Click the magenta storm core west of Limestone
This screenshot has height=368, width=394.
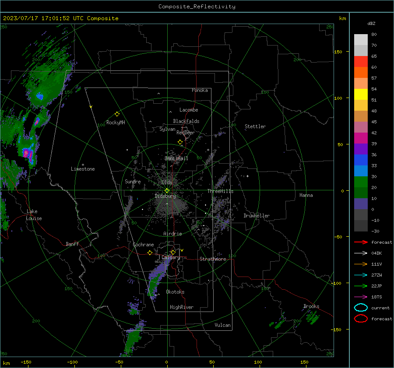tap(28, 153)
